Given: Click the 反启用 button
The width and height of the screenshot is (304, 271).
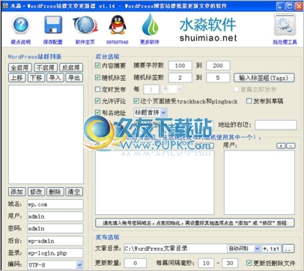Looking at the screenshot, I should (x=71, y=67).
